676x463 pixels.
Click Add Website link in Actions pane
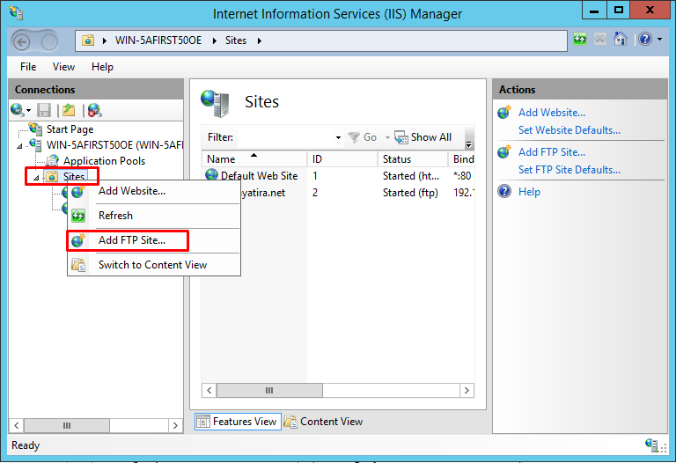point(551,113)
